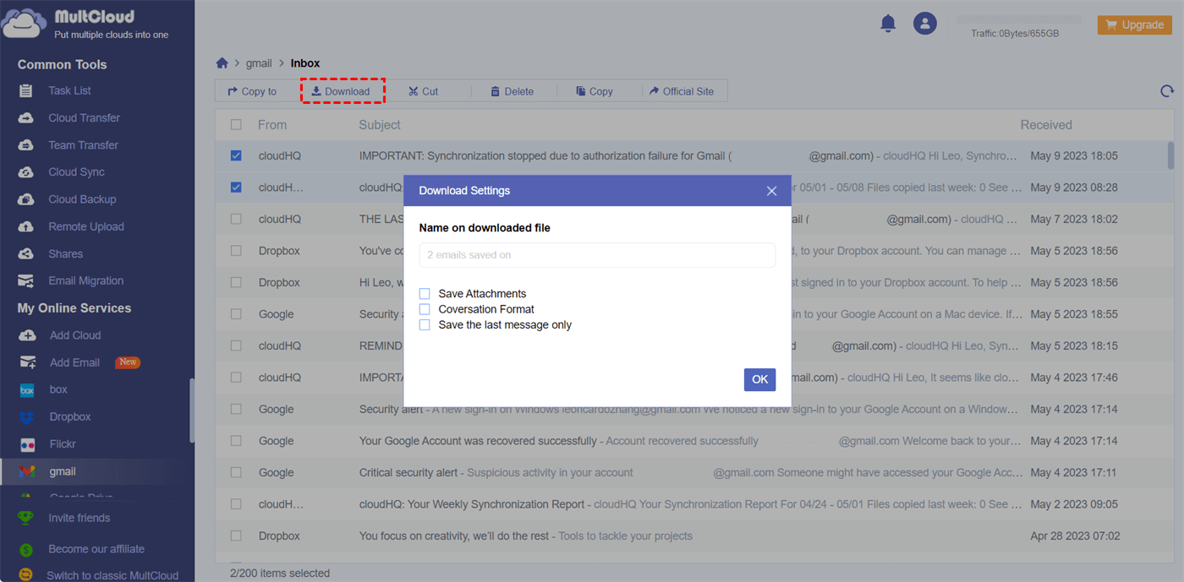Image resolution: width=1184 pixels, height=582 pixels.
Task: Open the notifications bell icon
Action: 888,24
